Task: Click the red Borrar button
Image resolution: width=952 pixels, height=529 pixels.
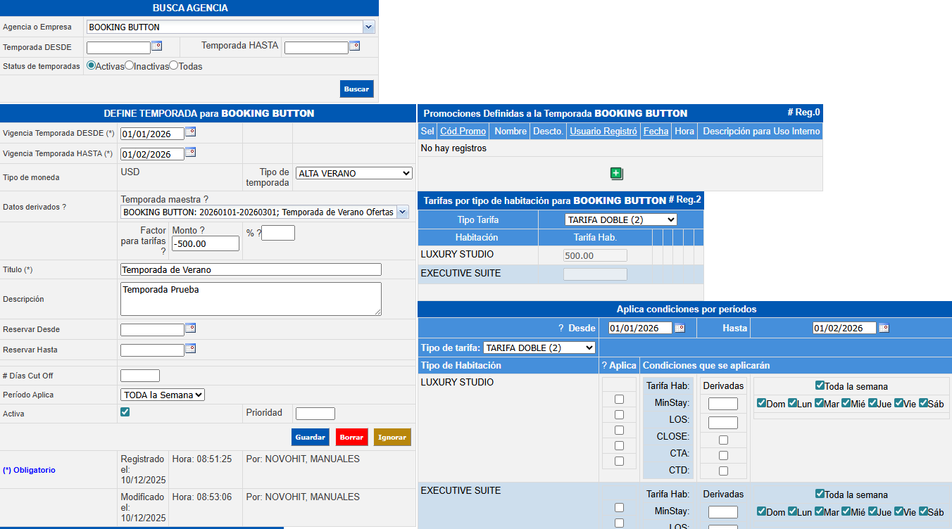Action: coord(351,437)
